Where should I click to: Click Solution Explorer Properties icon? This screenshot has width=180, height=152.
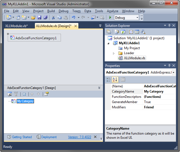click(x=109, y=32)
